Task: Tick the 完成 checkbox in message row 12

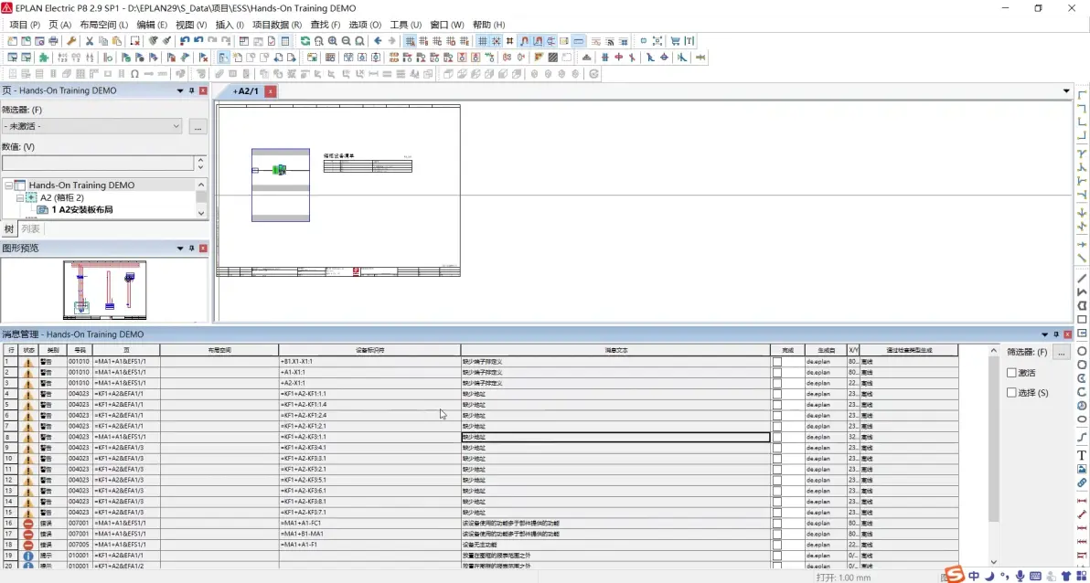Action: click(777, 480)
